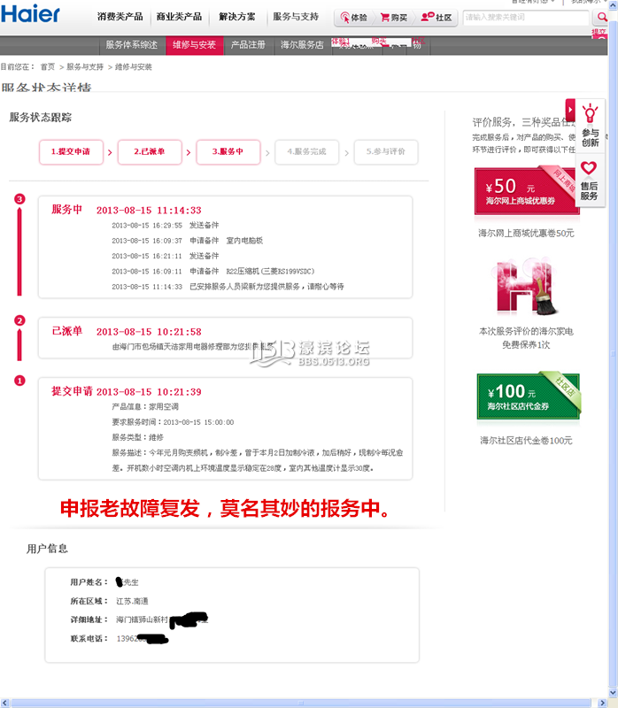Click the 已派单 status heading
This screenshot has height=708, width=618.
pos(67,331)
